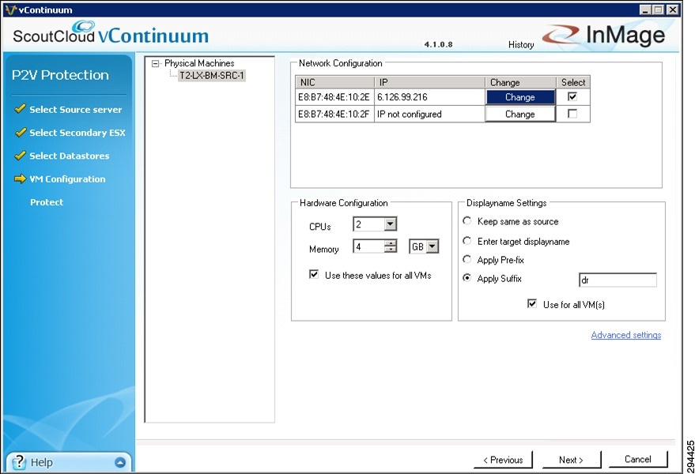This screenshot has width=695, height=474.
Task: Click IP cell 6.126.99.216
Action: coord(429,97)
